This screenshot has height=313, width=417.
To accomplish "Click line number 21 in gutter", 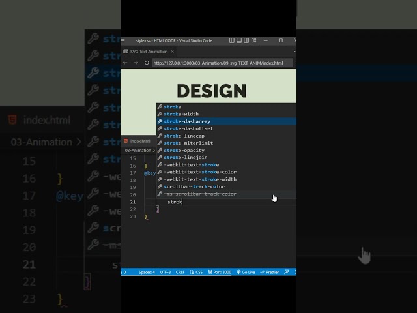I will coord(133,202).
